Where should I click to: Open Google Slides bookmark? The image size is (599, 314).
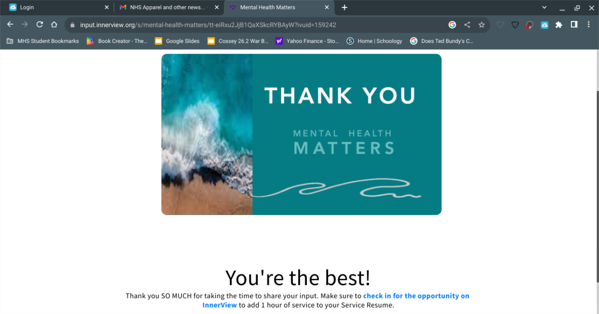177,41
